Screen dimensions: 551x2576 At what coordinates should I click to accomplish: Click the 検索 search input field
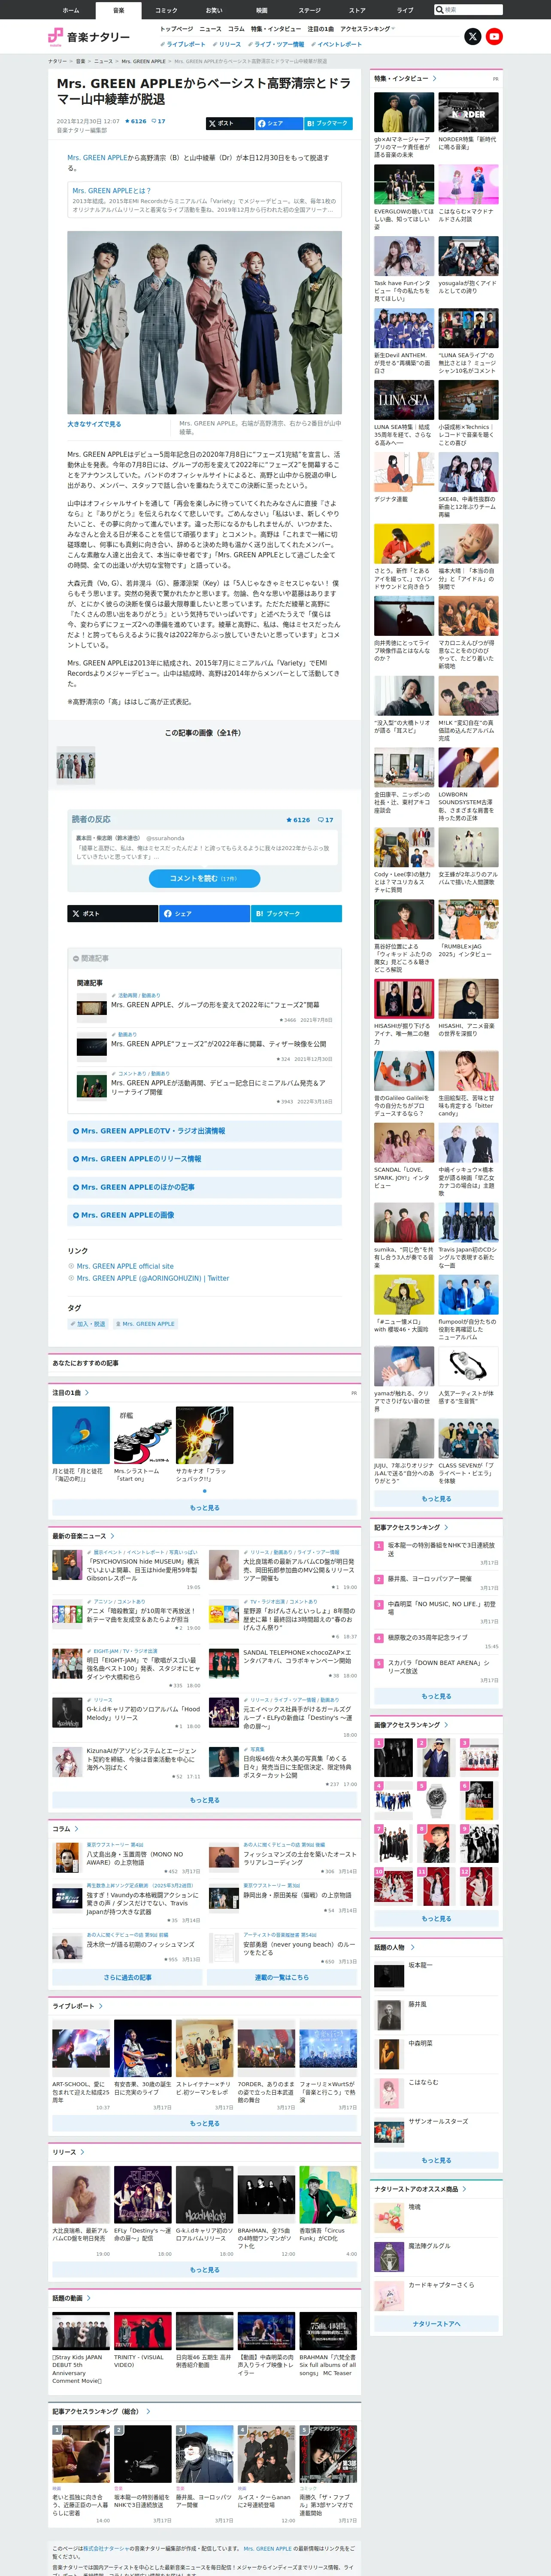point(472,9)
